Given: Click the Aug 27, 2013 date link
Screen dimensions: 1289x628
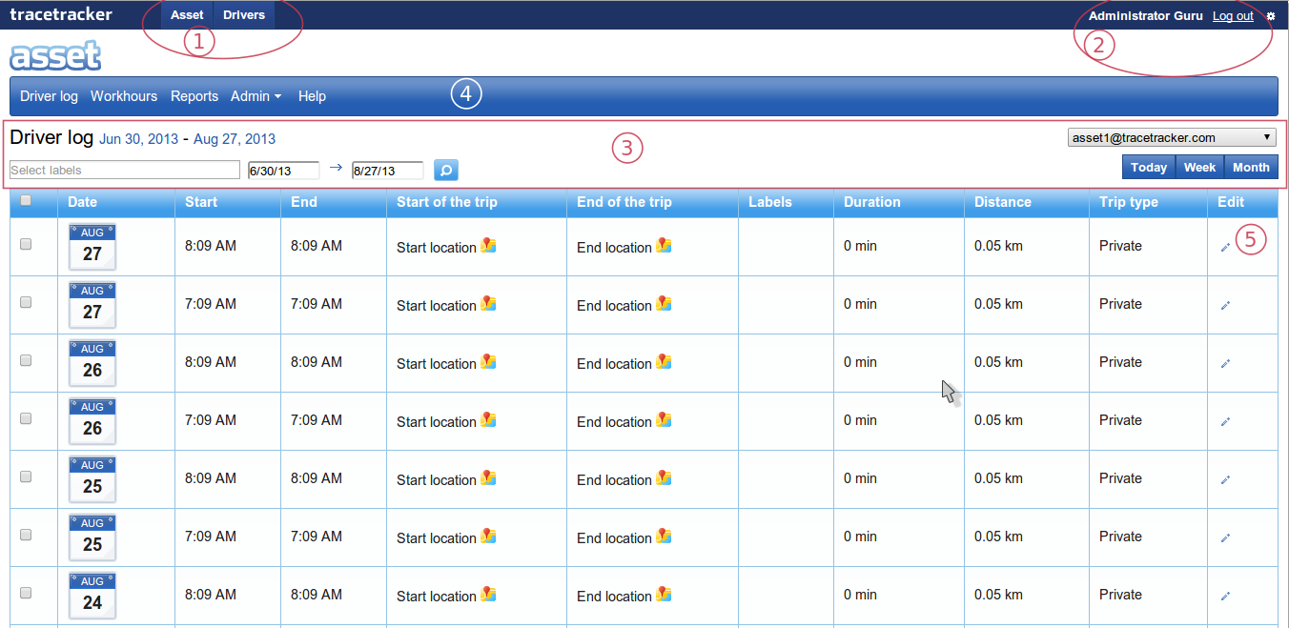Looking at the screenshot, I should [x=235, y=139].
